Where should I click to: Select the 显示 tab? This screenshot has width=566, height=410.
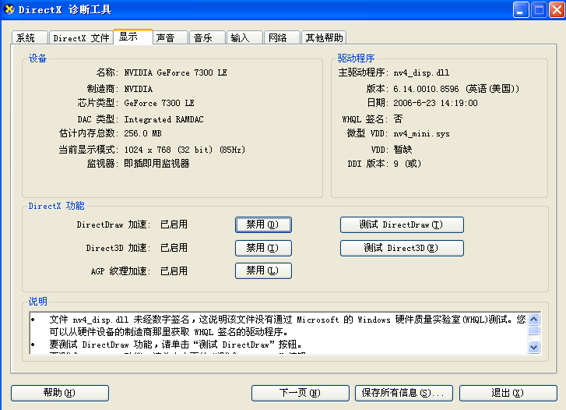pos(132,37)
